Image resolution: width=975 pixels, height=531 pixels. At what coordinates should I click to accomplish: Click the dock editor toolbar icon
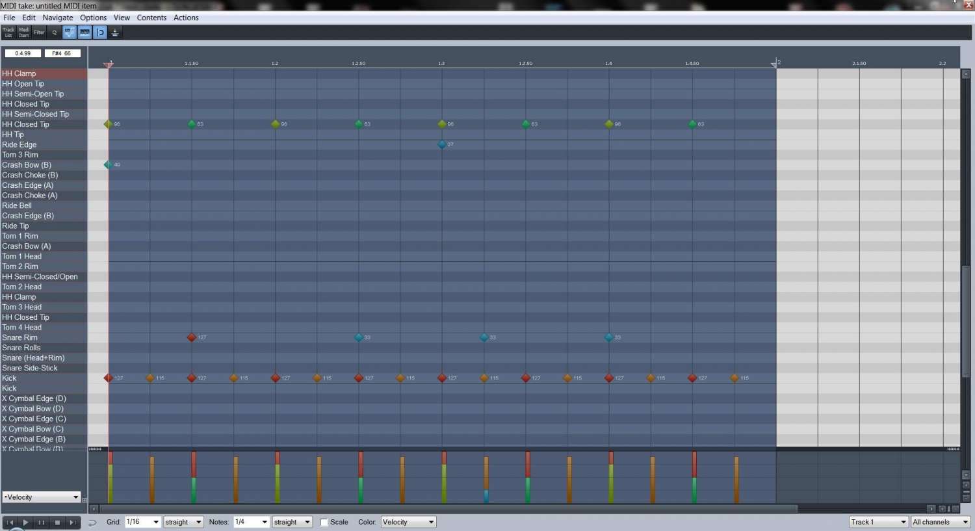click(x=115, y=32)
